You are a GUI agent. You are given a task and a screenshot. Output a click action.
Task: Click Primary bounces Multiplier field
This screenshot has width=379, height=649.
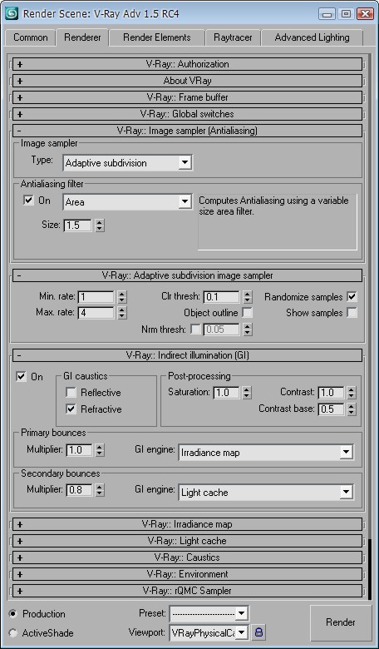pos(79,450)
